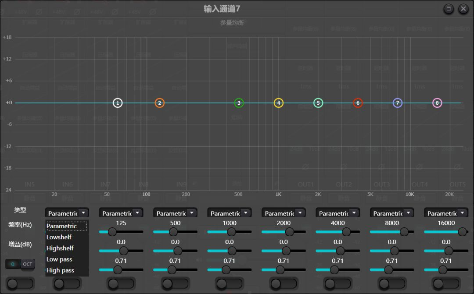
Task: Select EQ band marker 1 on the curve
Action: pyautogui.click(x=118, y=103)
